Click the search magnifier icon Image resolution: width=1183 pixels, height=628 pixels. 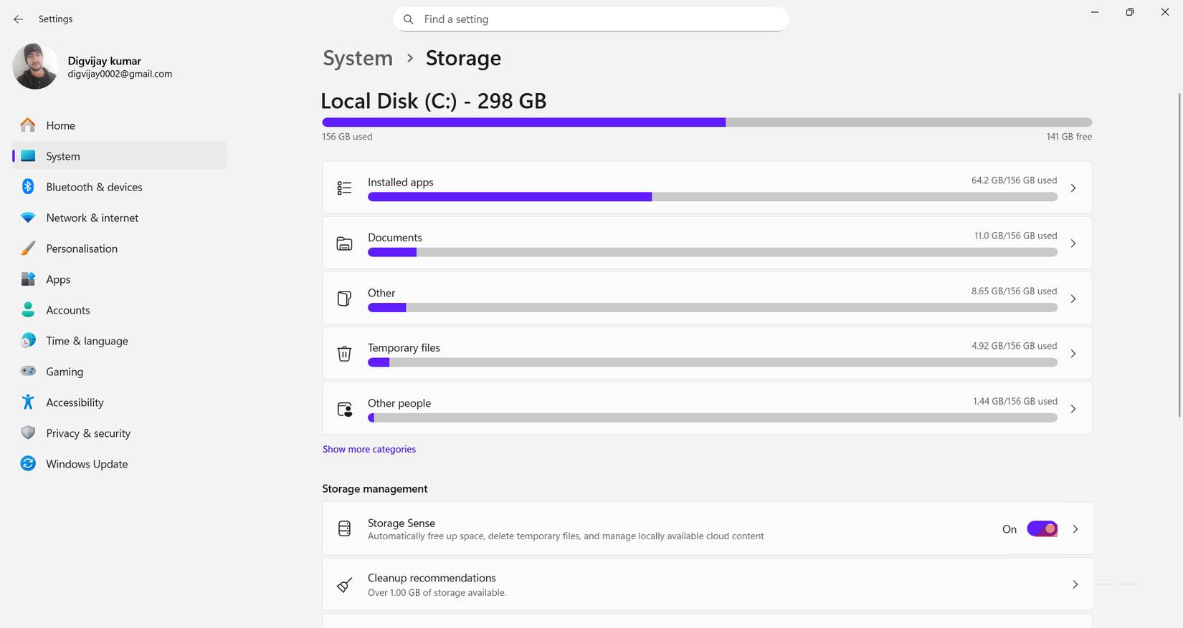[x=408, y=19]
